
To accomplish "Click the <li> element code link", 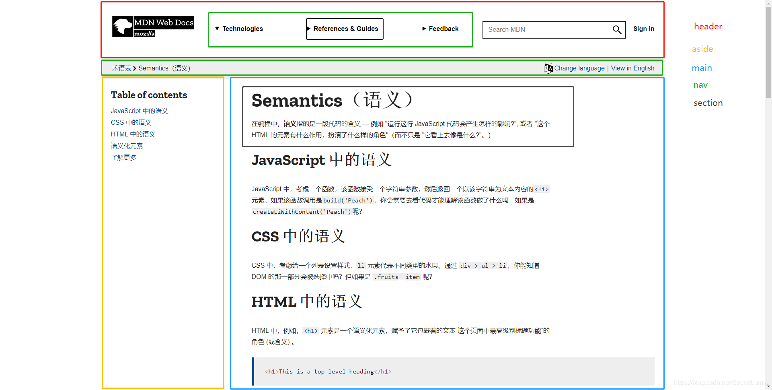I will (x=542, y=189).
